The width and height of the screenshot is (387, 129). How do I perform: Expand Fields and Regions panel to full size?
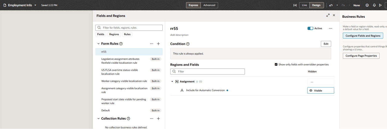tap(328, 15)
